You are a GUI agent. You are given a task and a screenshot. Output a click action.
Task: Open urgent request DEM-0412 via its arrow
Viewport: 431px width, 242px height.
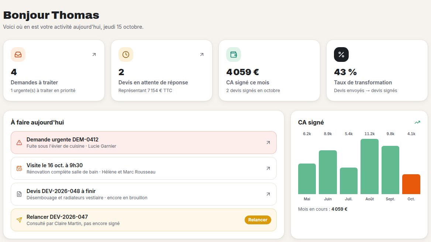pyautogui.click(x=268, y=143)
